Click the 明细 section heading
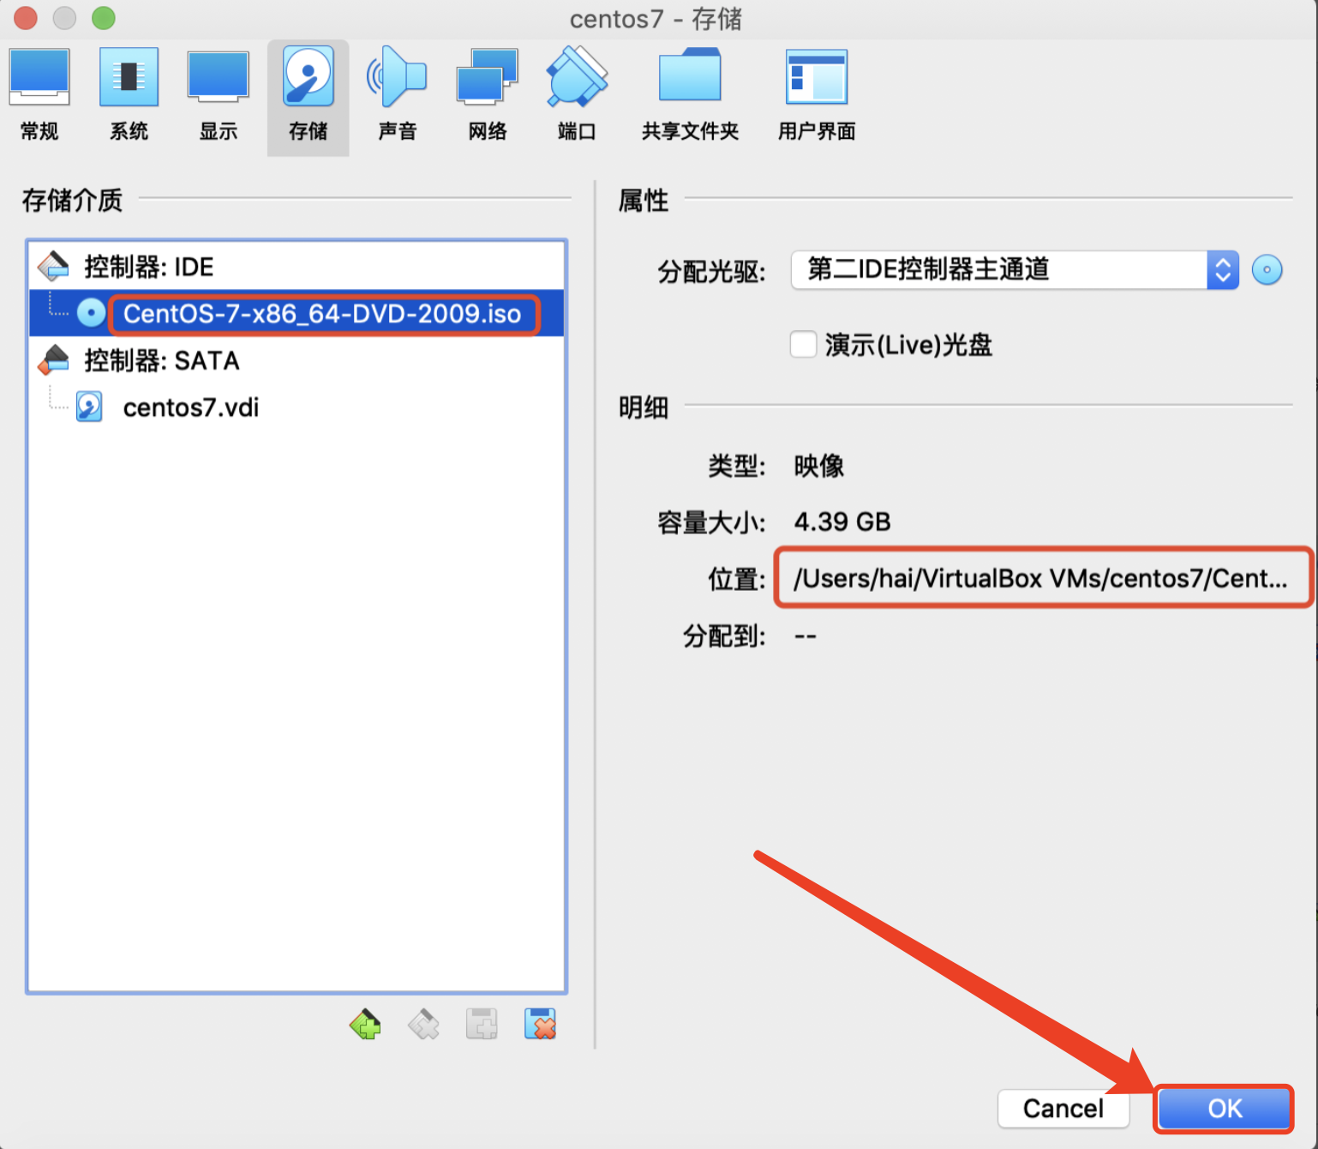The height and width of the screenshot is (1149, 1318). (x=644, y=407)
